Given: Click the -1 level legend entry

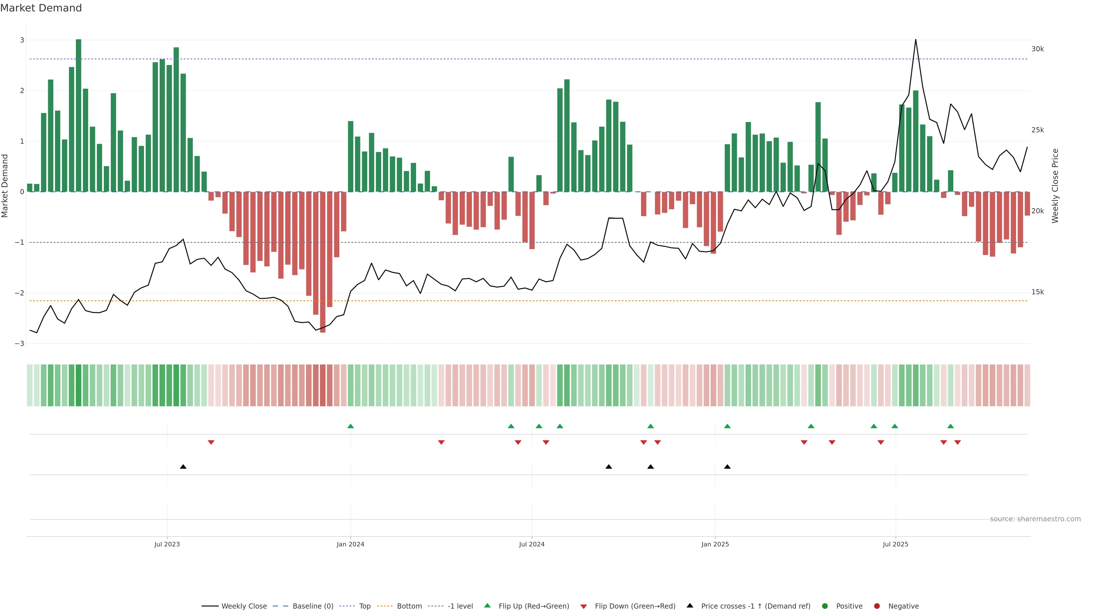Looking at the screenshot, I should point(460,606).
